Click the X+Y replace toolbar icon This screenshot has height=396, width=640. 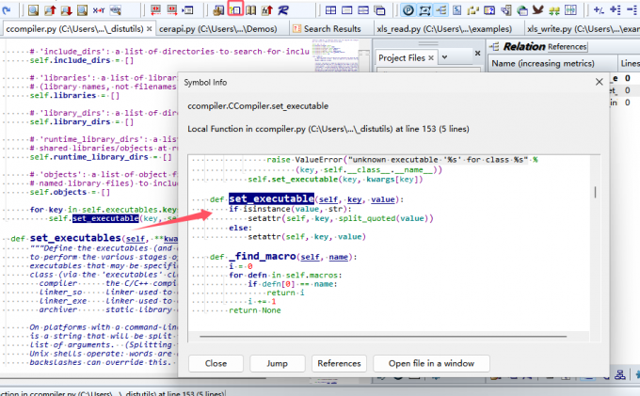coord(99,9)
